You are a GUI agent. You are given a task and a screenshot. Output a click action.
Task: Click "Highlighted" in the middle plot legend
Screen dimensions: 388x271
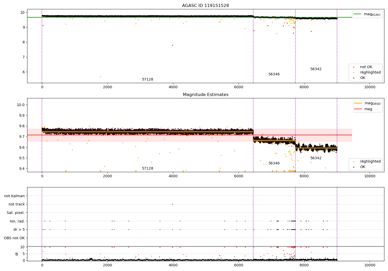[370, 162]
